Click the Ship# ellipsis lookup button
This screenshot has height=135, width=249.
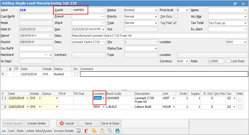pyautogui.click(x=103, y=23)
